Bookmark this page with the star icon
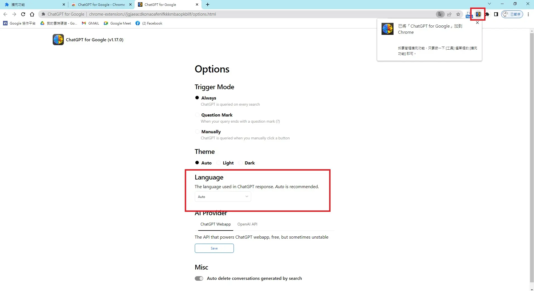The height and width of the screenshot is (291, 534). (458, 14)
